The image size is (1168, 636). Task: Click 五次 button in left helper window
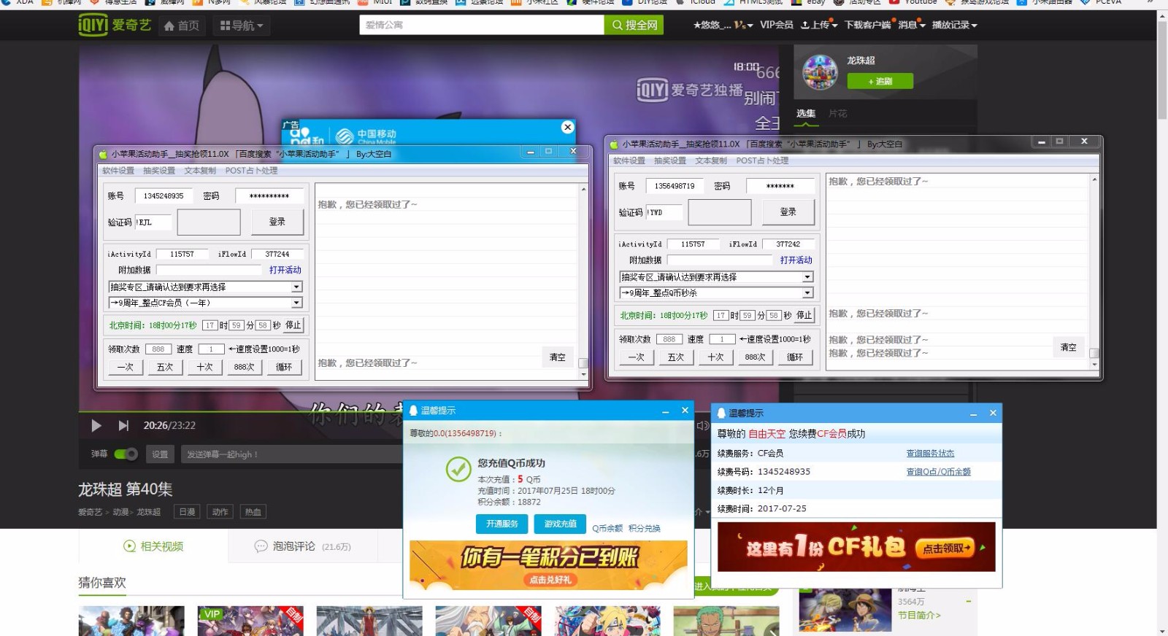click(165, 367)
